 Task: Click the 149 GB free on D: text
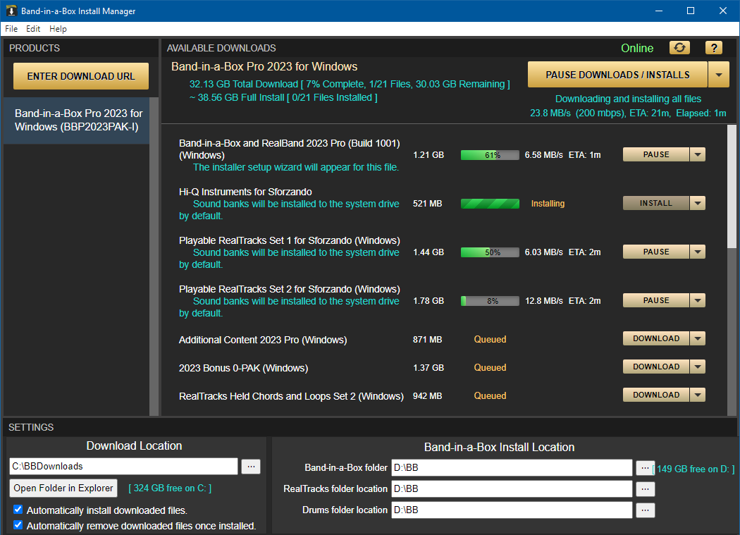[693, 469]
